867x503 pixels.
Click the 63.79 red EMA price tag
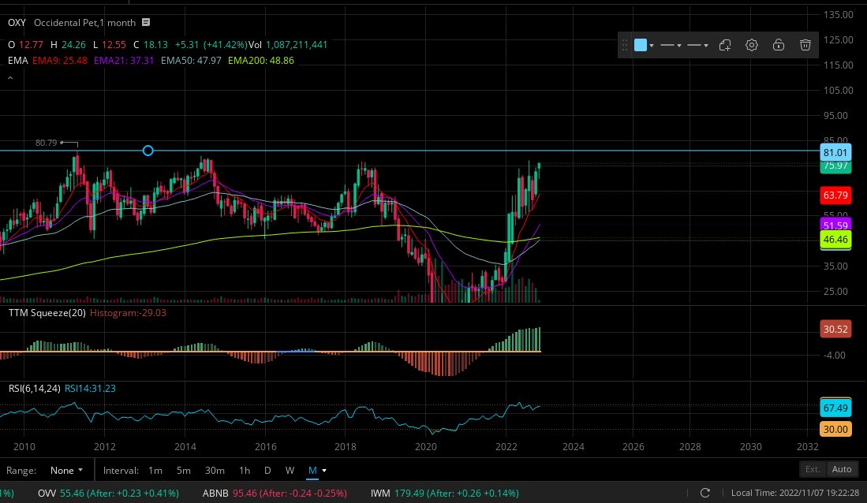[835, 195]
